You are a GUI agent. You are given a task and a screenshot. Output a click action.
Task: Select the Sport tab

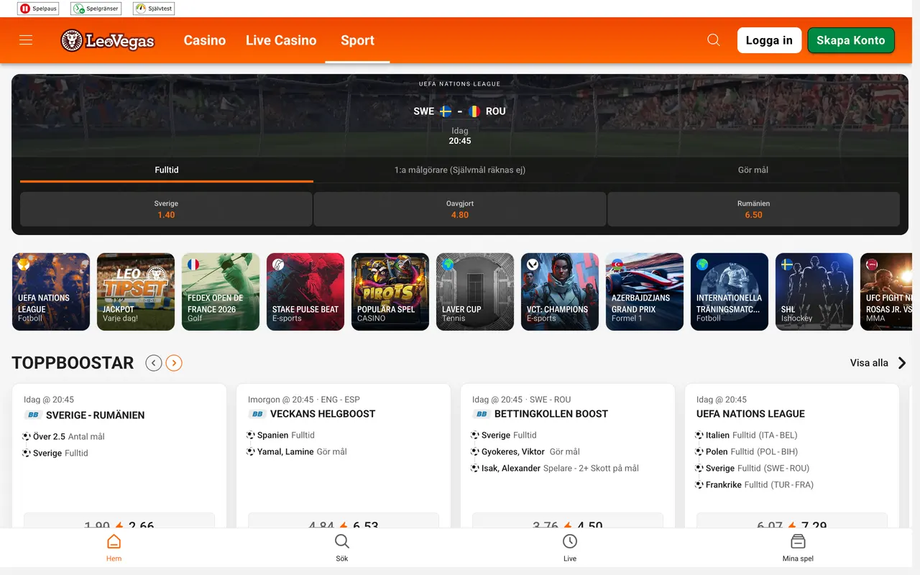[x=357, y=40]
